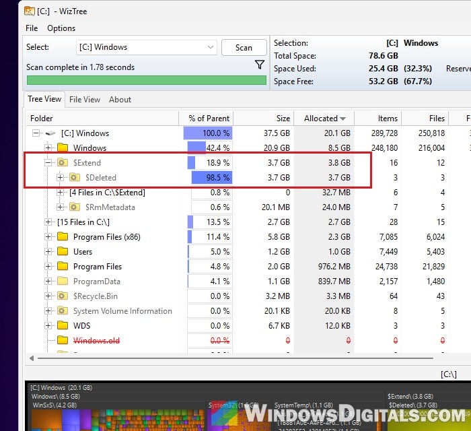Click the WDS folder icon

[63, 325]
